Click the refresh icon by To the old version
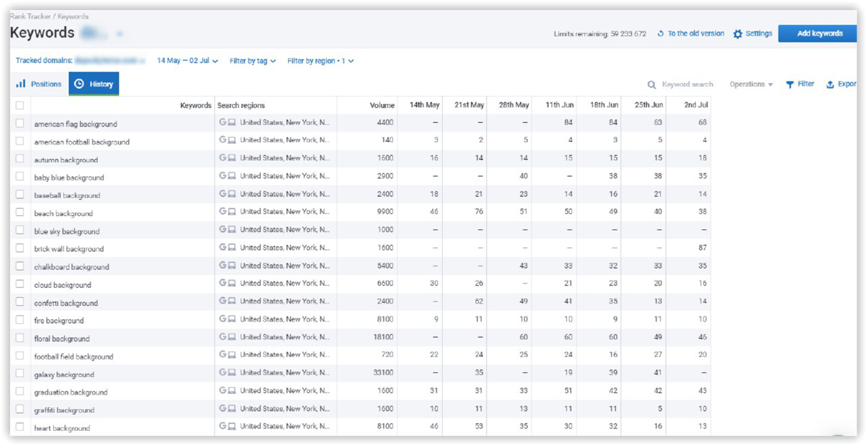867x446 pixels. point(660,34)
